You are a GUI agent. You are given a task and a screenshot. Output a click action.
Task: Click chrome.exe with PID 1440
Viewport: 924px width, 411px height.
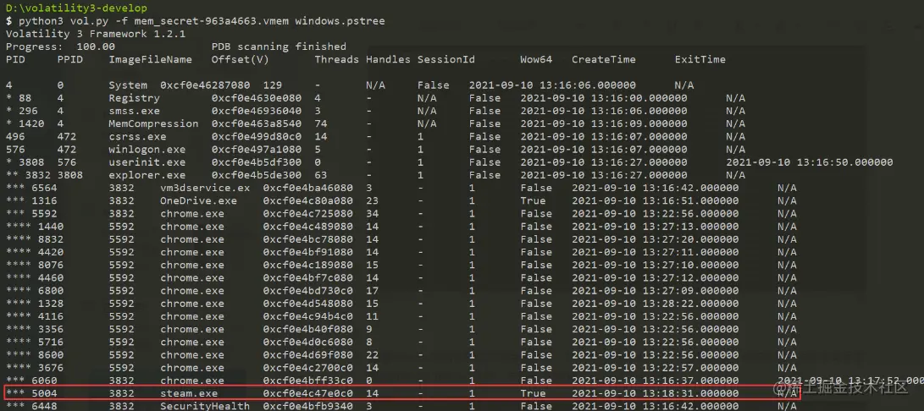coord(192,227)
